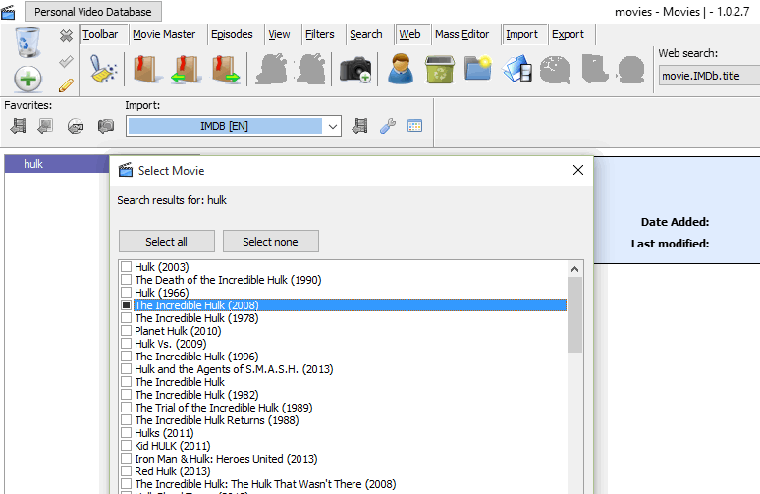Open the Web tab
Screen dimensions: 760x494
[410, 34]
